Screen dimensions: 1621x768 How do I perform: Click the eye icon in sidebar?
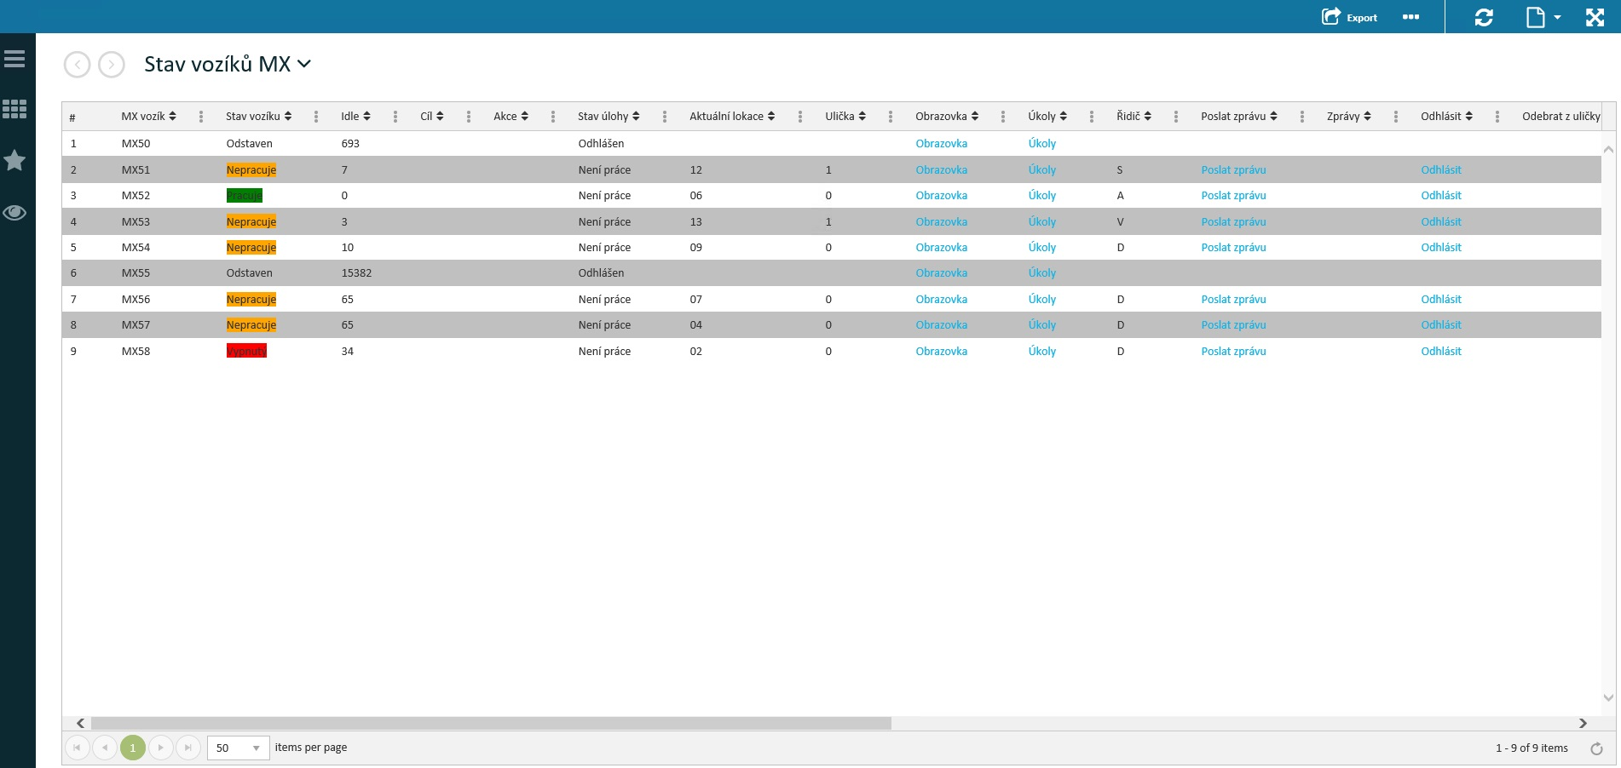pyautogui.click(x=14, y=213)
